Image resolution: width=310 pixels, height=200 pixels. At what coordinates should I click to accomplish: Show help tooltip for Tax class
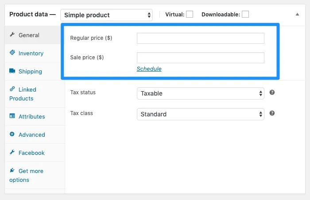[272, 113]
